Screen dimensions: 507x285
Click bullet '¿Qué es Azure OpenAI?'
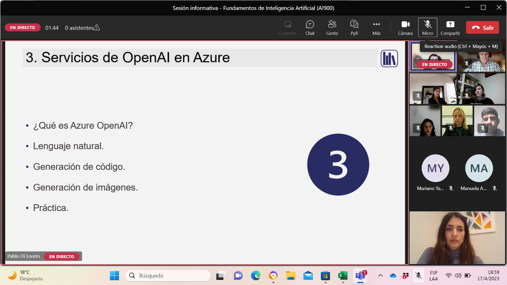pos(83,125)
